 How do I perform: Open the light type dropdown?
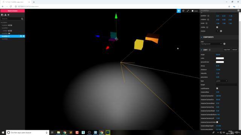click(222, 81)
